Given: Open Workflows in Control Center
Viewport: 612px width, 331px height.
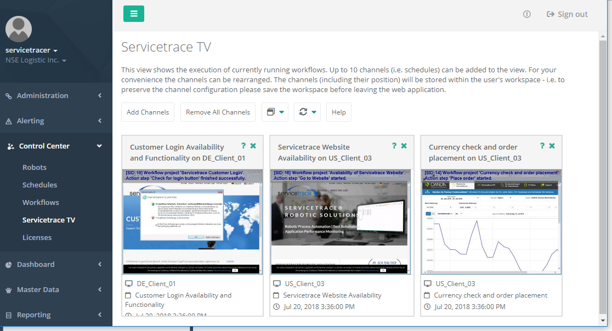Looking at the screenshot, I should tap(41, 202).
